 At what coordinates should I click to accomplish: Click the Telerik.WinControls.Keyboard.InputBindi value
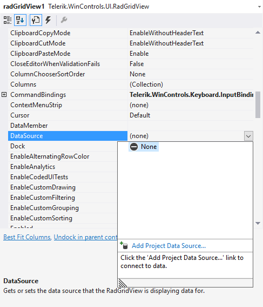point(191,95)
